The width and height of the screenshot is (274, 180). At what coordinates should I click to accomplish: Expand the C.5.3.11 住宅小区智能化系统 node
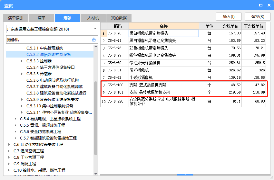pos(22,113)
